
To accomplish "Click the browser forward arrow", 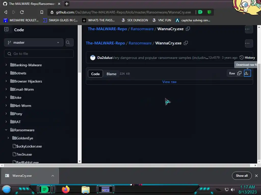I will 14,12.
